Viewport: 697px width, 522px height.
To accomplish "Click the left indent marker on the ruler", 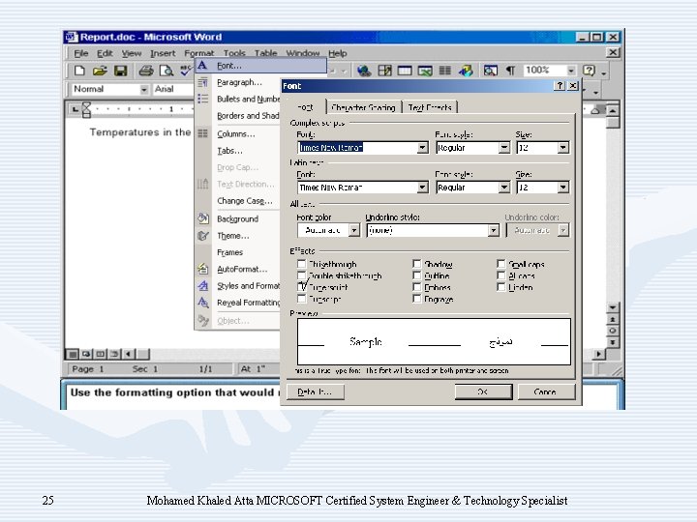I will pyautogui.click(x=86, y=114).
